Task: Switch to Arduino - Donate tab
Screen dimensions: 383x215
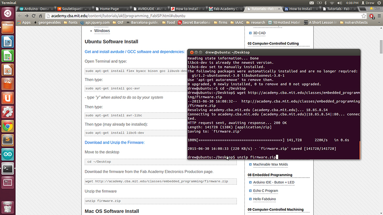Action: 36,9
